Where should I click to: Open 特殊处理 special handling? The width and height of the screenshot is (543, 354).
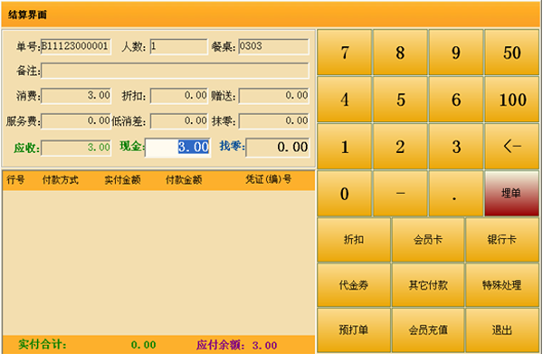[502, 285]
